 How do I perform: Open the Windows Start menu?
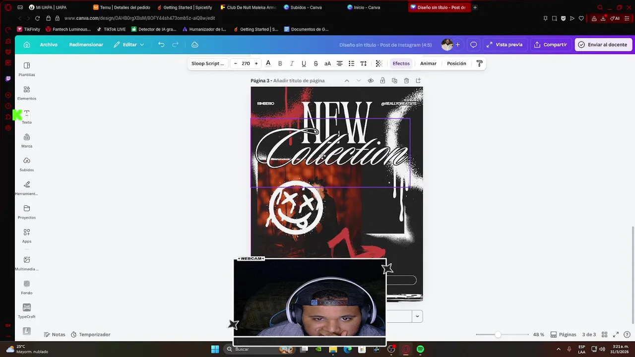pyautogui.click(x=215, y=349)
